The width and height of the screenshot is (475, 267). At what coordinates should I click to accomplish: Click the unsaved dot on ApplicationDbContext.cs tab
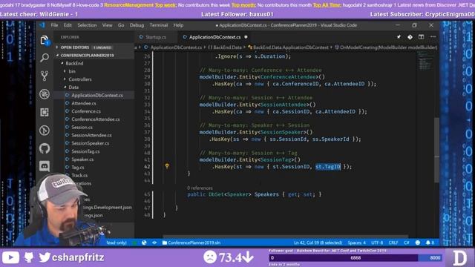tap(246, 37)
